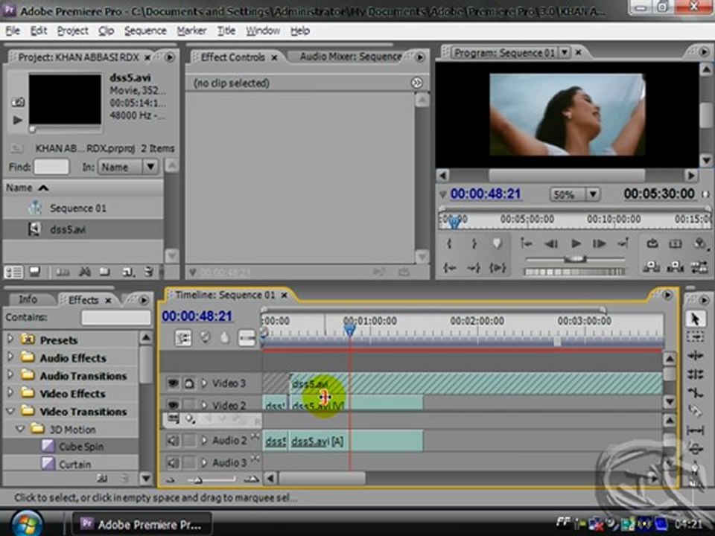Switch to the Info tab
Screen dimensions: 715x536
28,299
